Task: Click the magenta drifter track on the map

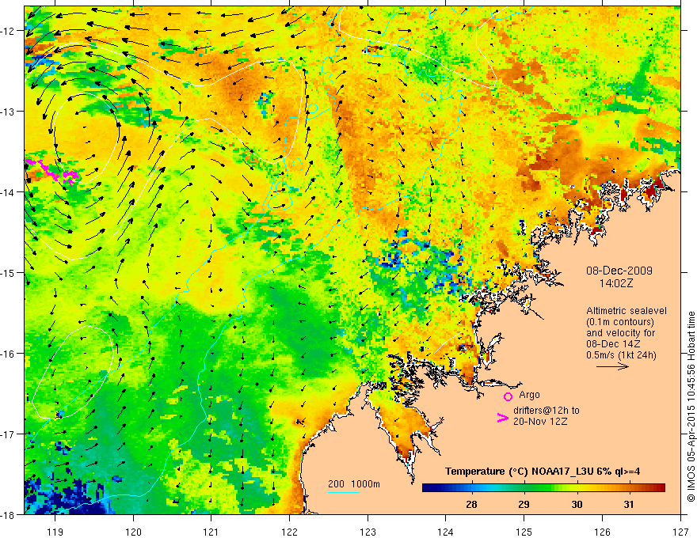Action: 52,171
